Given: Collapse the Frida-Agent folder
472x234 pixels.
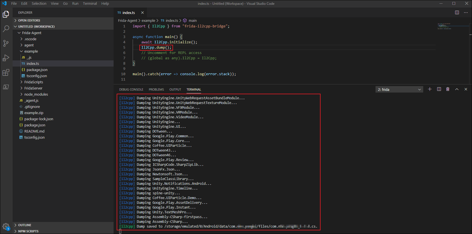Looking at the screenshot, I should (63, 33).
